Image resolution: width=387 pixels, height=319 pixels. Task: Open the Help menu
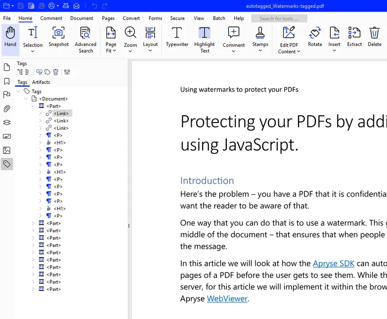(x=238, y=18)
